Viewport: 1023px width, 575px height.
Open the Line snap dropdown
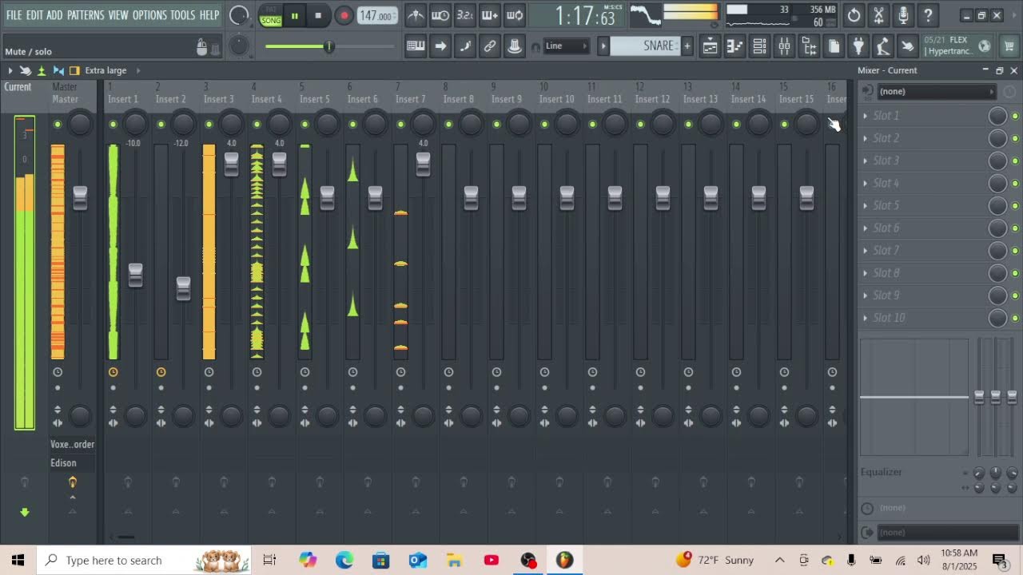tap(566, 46)
